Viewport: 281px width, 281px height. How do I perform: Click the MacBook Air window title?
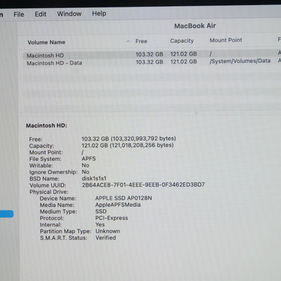tap(195, 26)
